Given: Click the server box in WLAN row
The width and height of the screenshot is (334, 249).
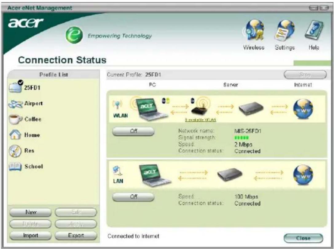Looking at the screenshot, I should click(x=251, y=108).
